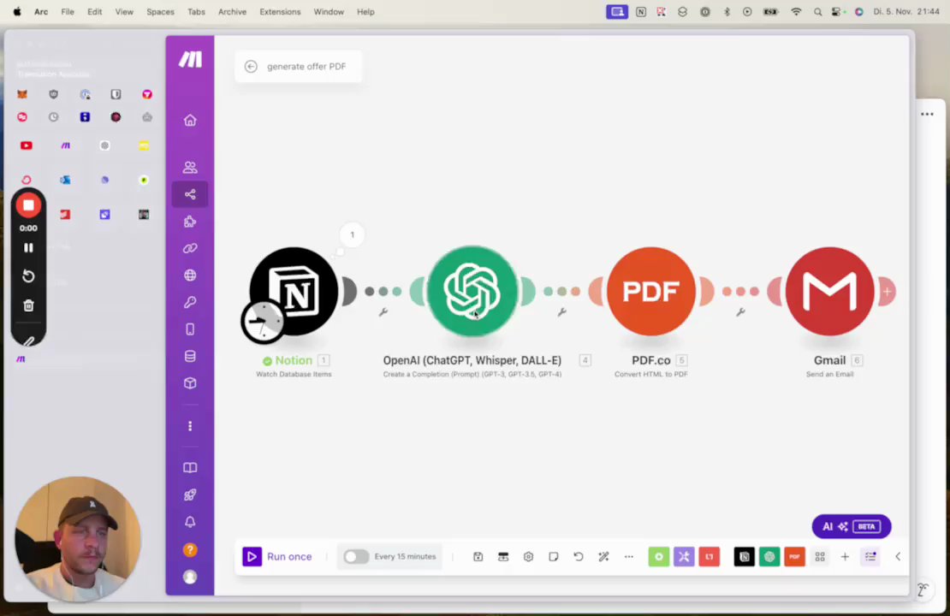Screen dimensions: 950x616
Task: Click the PDF favorite in bottom toolbar
Action: 795,557
